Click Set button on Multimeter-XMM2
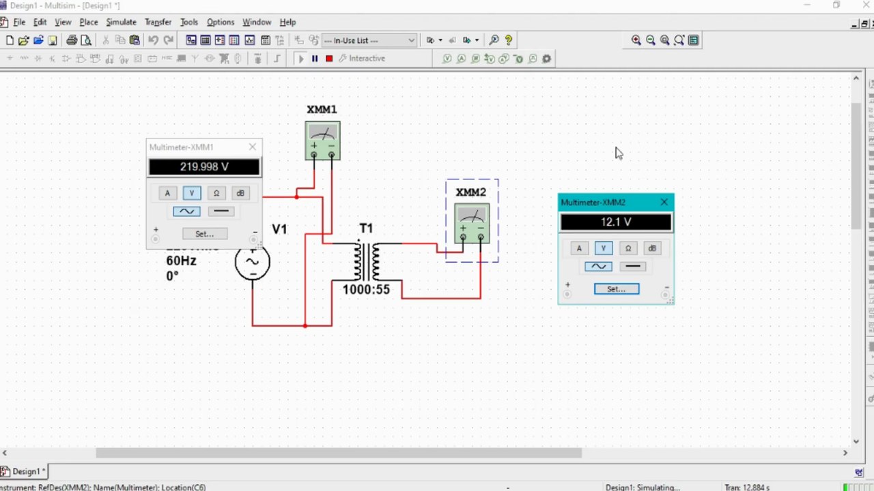 click(617, 289)
